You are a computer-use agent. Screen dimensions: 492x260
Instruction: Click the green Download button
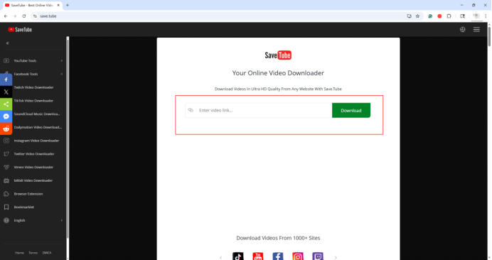point(351,110)
